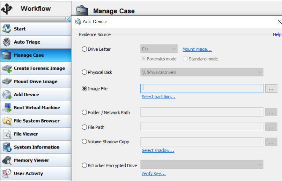
Task: Open the PhysicalDrive0 dropdown list
Action: point(202,72)
